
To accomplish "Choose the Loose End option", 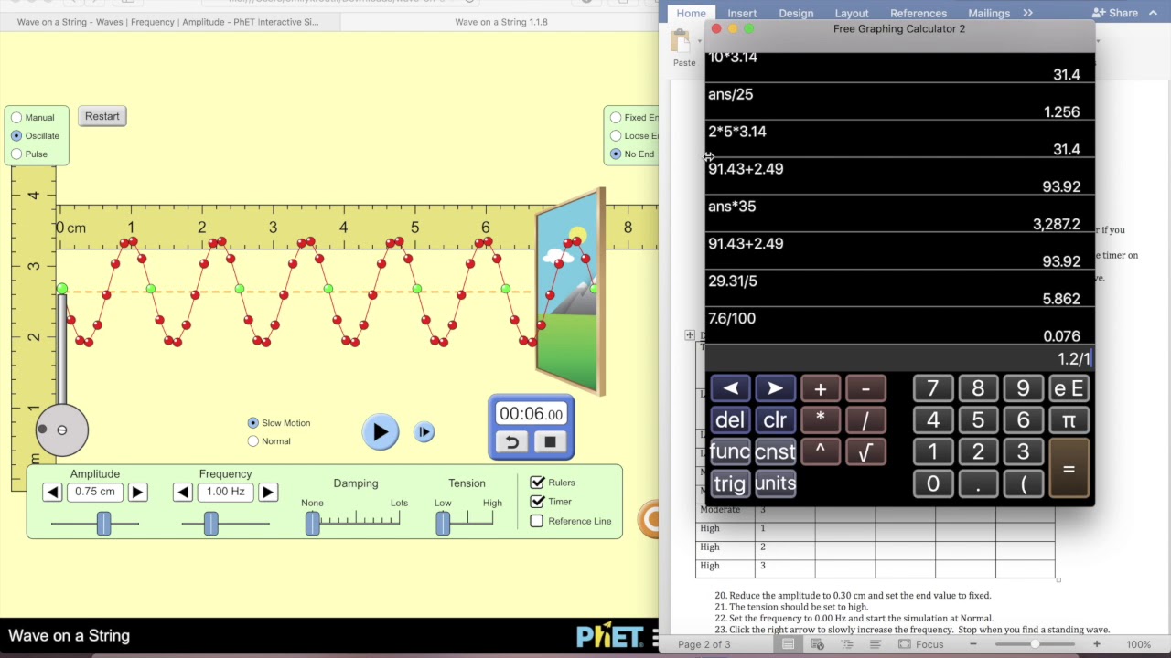I will click(x=616, y=135).
